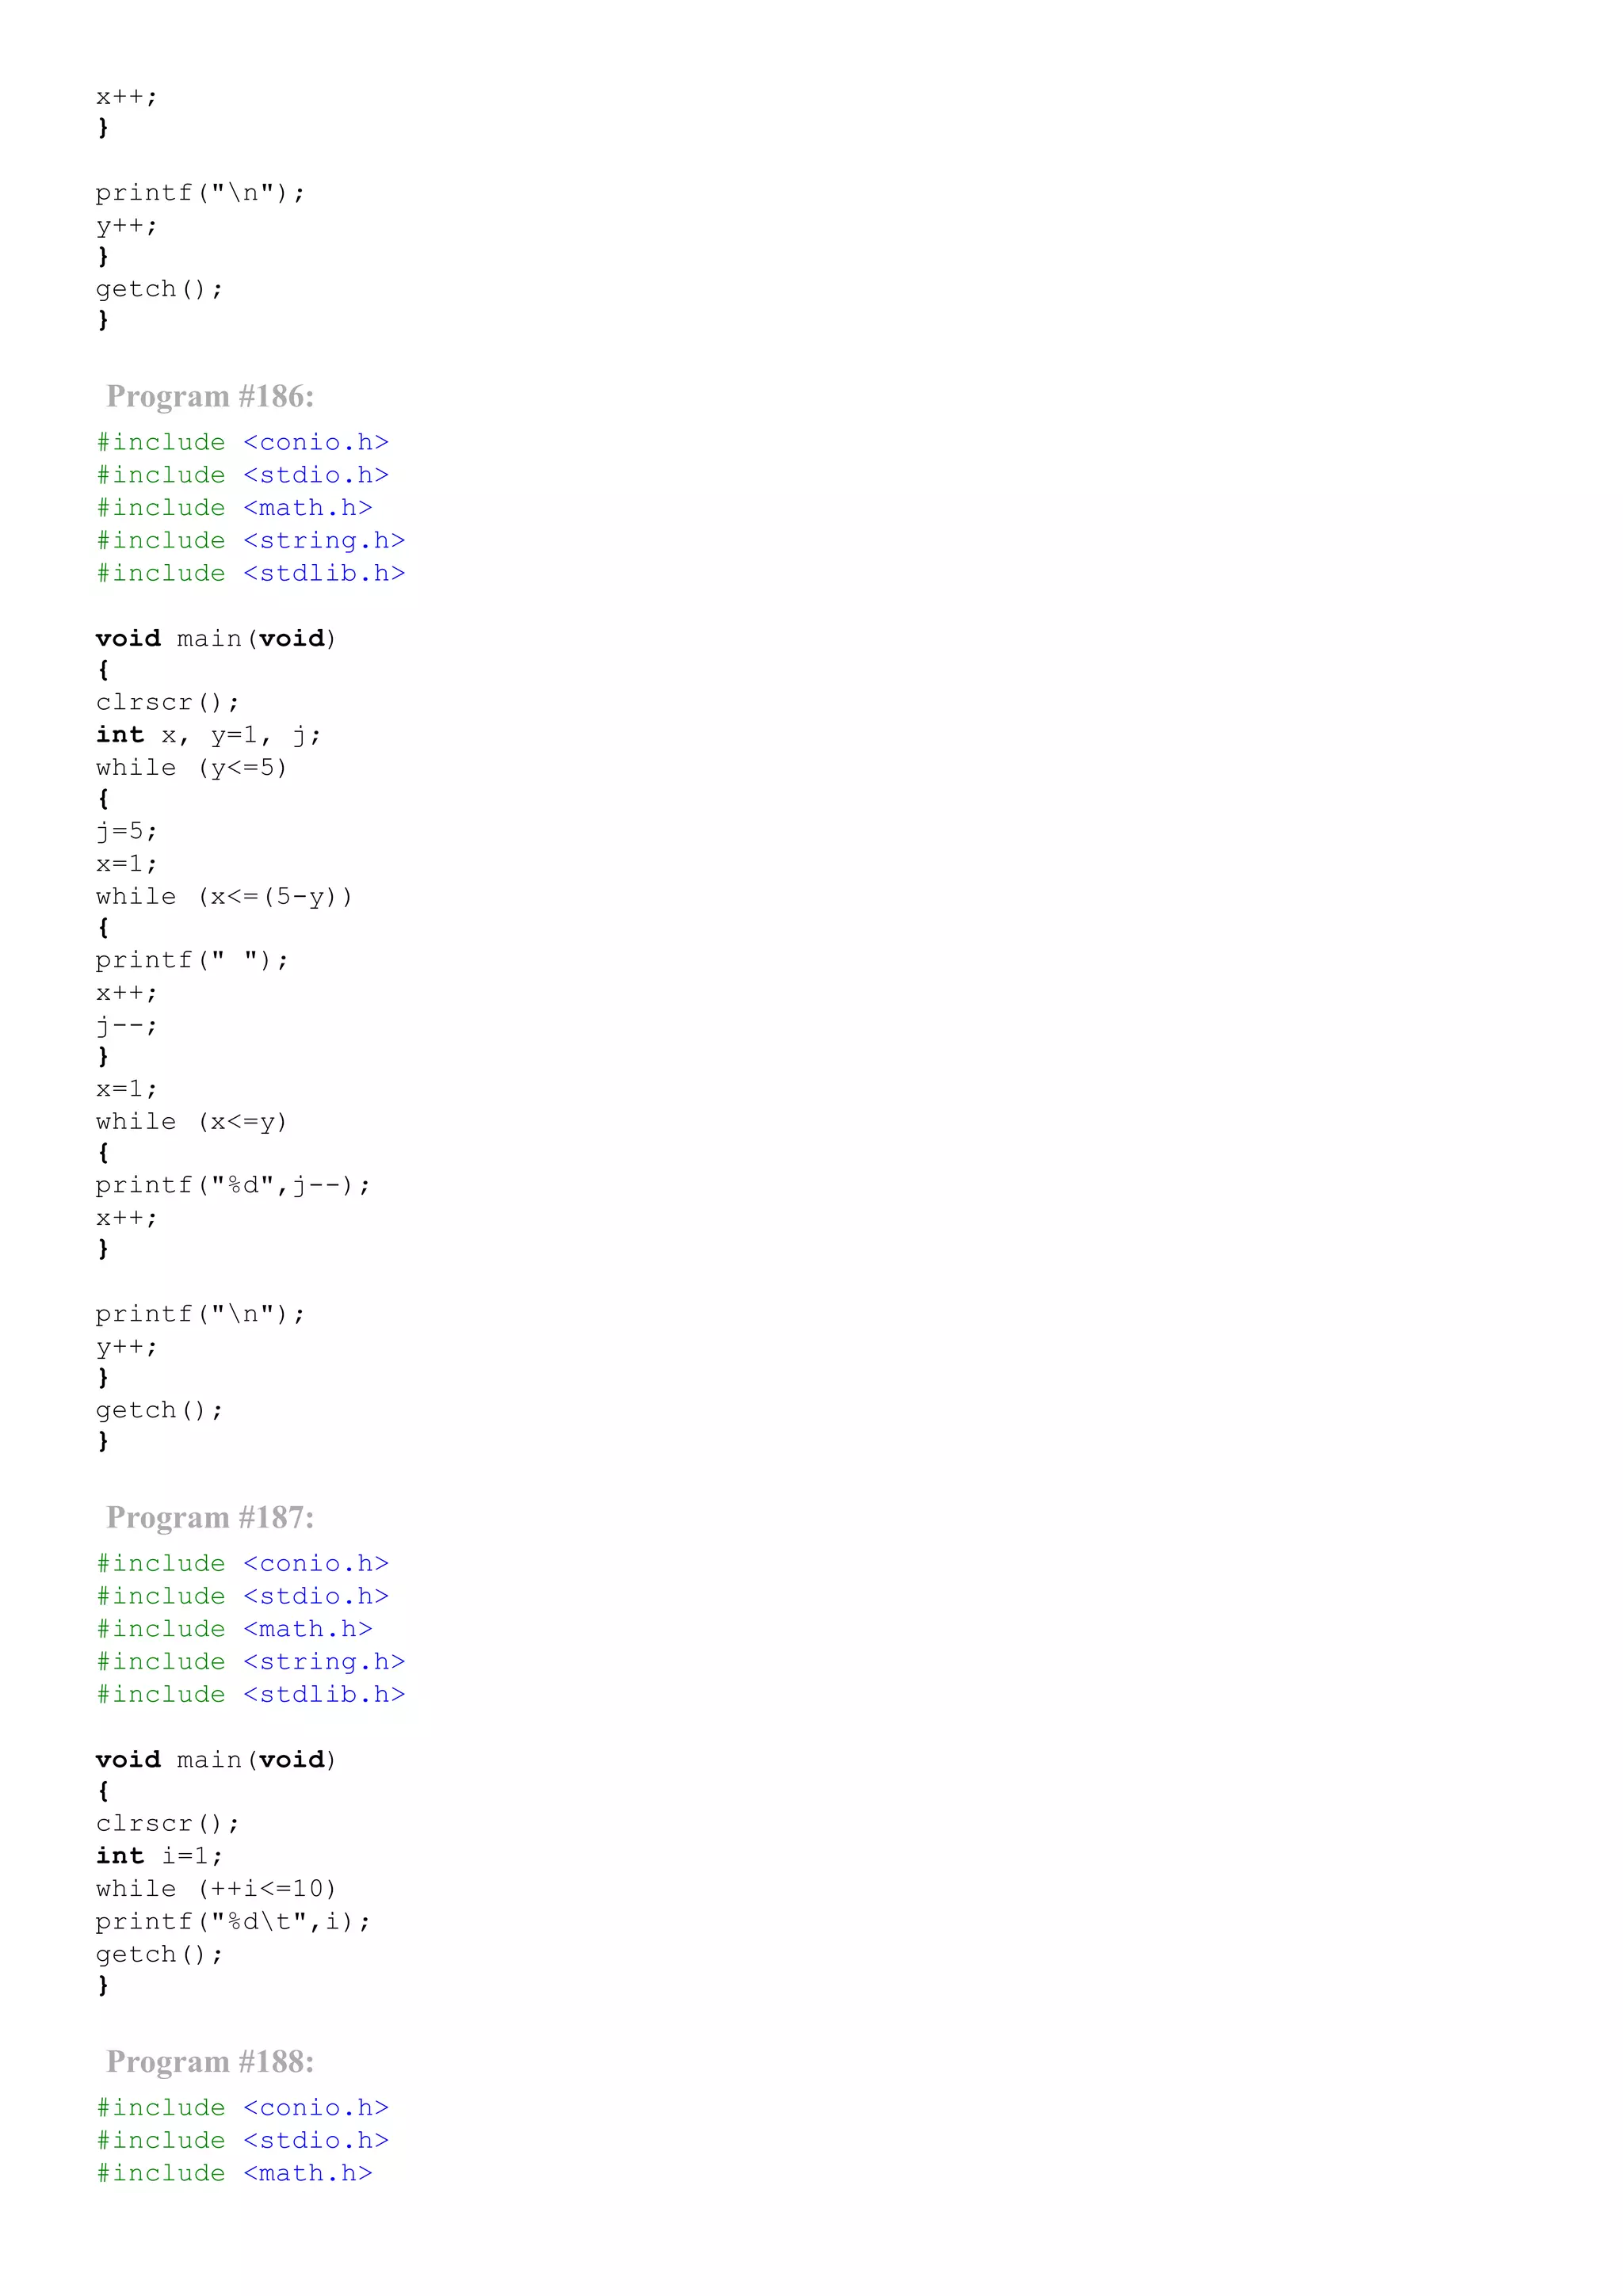Image resolution: width=1623 pixels, height=2296 pixels.
Task: Click "#include <conio.h>" under Program #186
Action: click(243, 443)
